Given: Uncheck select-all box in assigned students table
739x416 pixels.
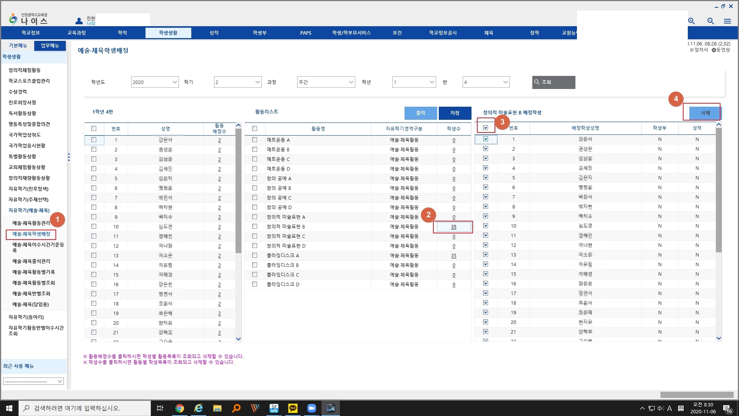Looking at the screenshot, I should pos(485,128).
